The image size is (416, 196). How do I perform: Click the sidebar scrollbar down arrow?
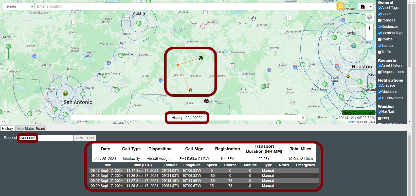click(409, 122)
